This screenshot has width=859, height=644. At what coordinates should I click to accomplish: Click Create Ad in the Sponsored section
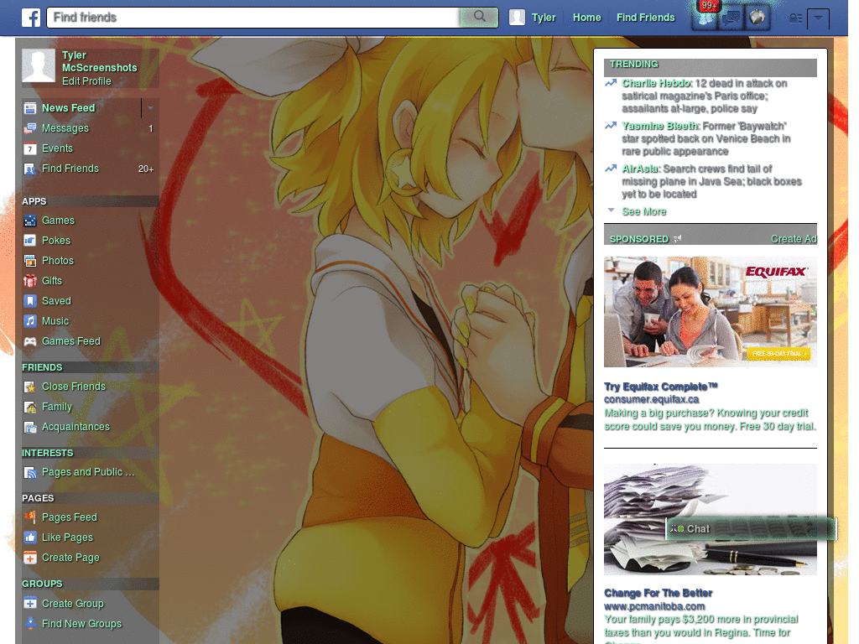pyautogui.click(x=793, y=238)
